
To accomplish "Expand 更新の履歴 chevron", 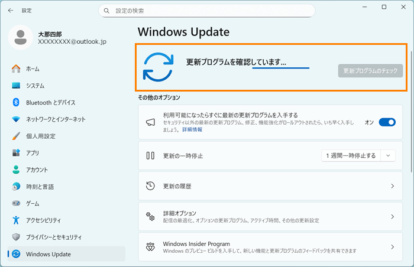I will pyautogui.click(x=392, y=186).
